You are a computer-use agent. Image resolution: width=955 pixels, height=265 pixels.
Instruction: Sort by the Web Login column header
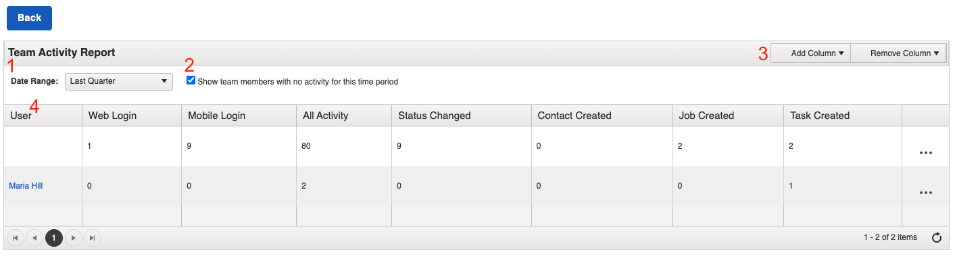[x=112, y=116]
